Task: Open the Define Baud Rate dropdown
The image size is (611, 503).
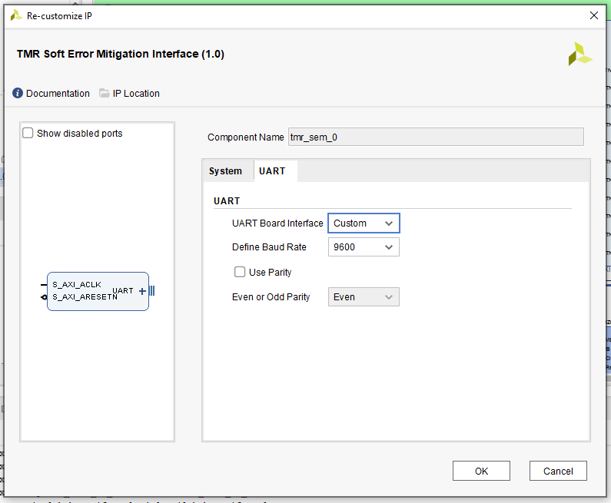Action: 364,247
